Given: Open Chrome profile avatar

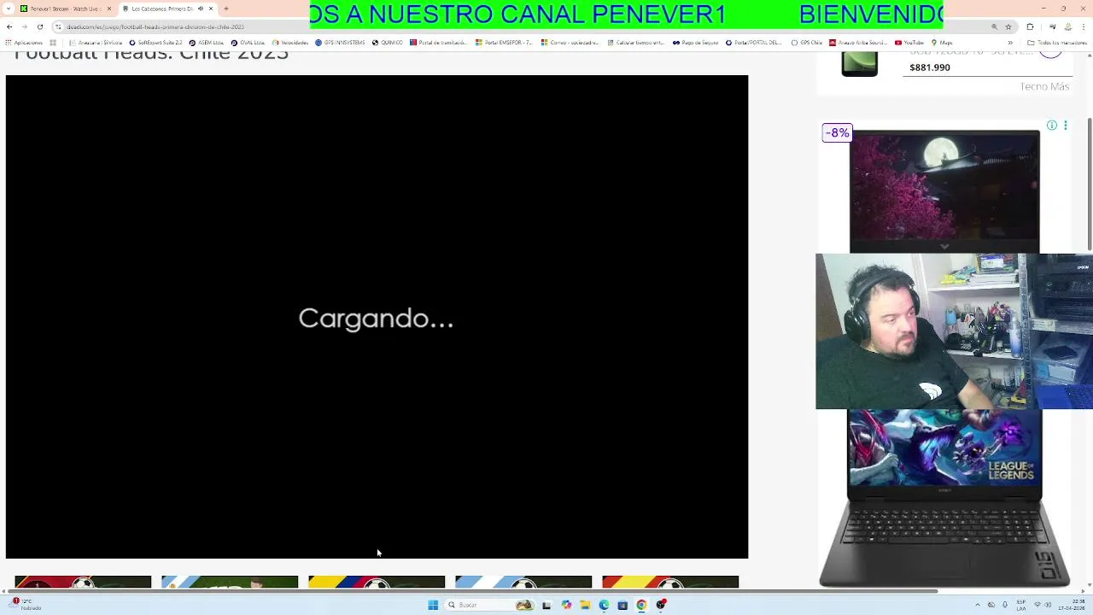Looking at the screenshot, I should 1067,26.
